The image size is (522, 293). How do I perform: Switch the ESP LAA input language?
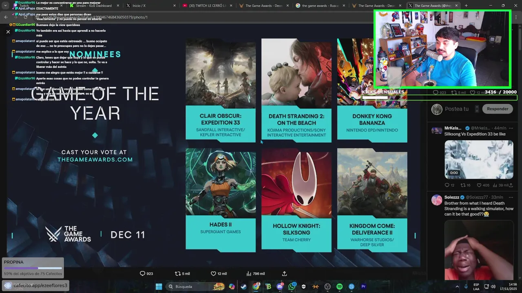476,286
